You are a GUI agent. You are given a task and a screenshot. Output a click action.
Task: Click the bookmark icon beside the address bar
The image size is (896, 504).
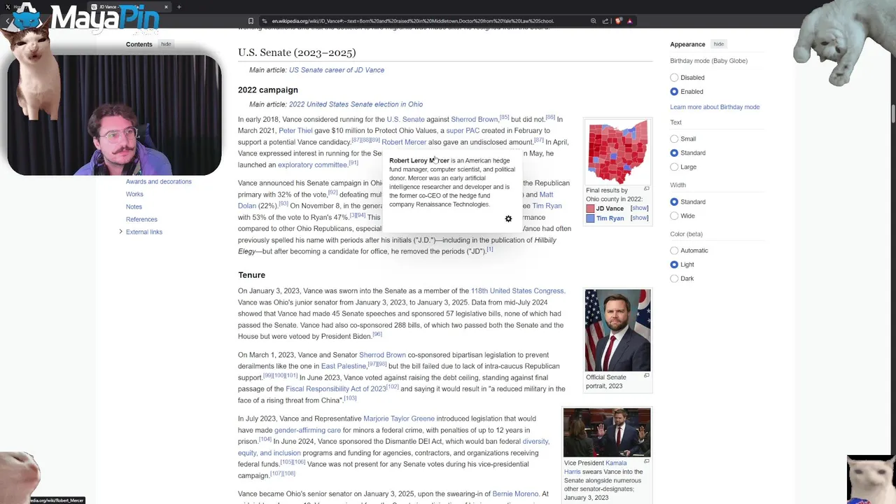click(251, 21)
